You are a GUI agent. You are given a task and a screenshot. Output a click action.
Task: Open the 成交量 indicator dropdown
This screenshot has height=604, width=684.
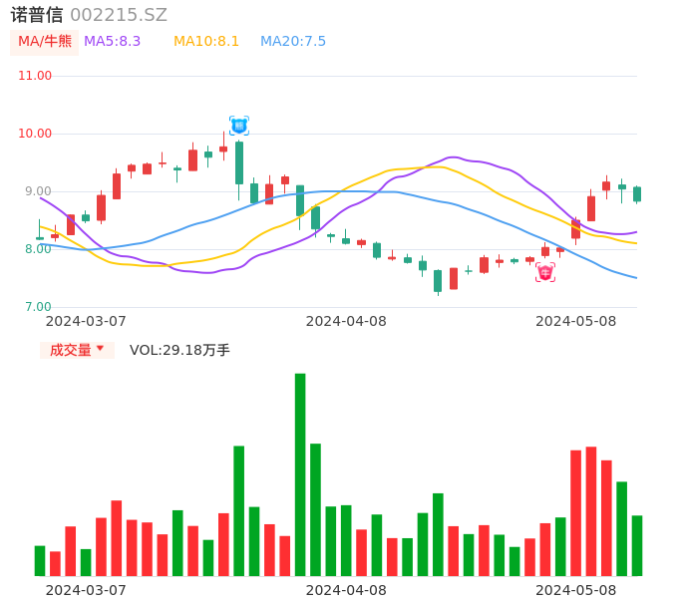(77, 350)
